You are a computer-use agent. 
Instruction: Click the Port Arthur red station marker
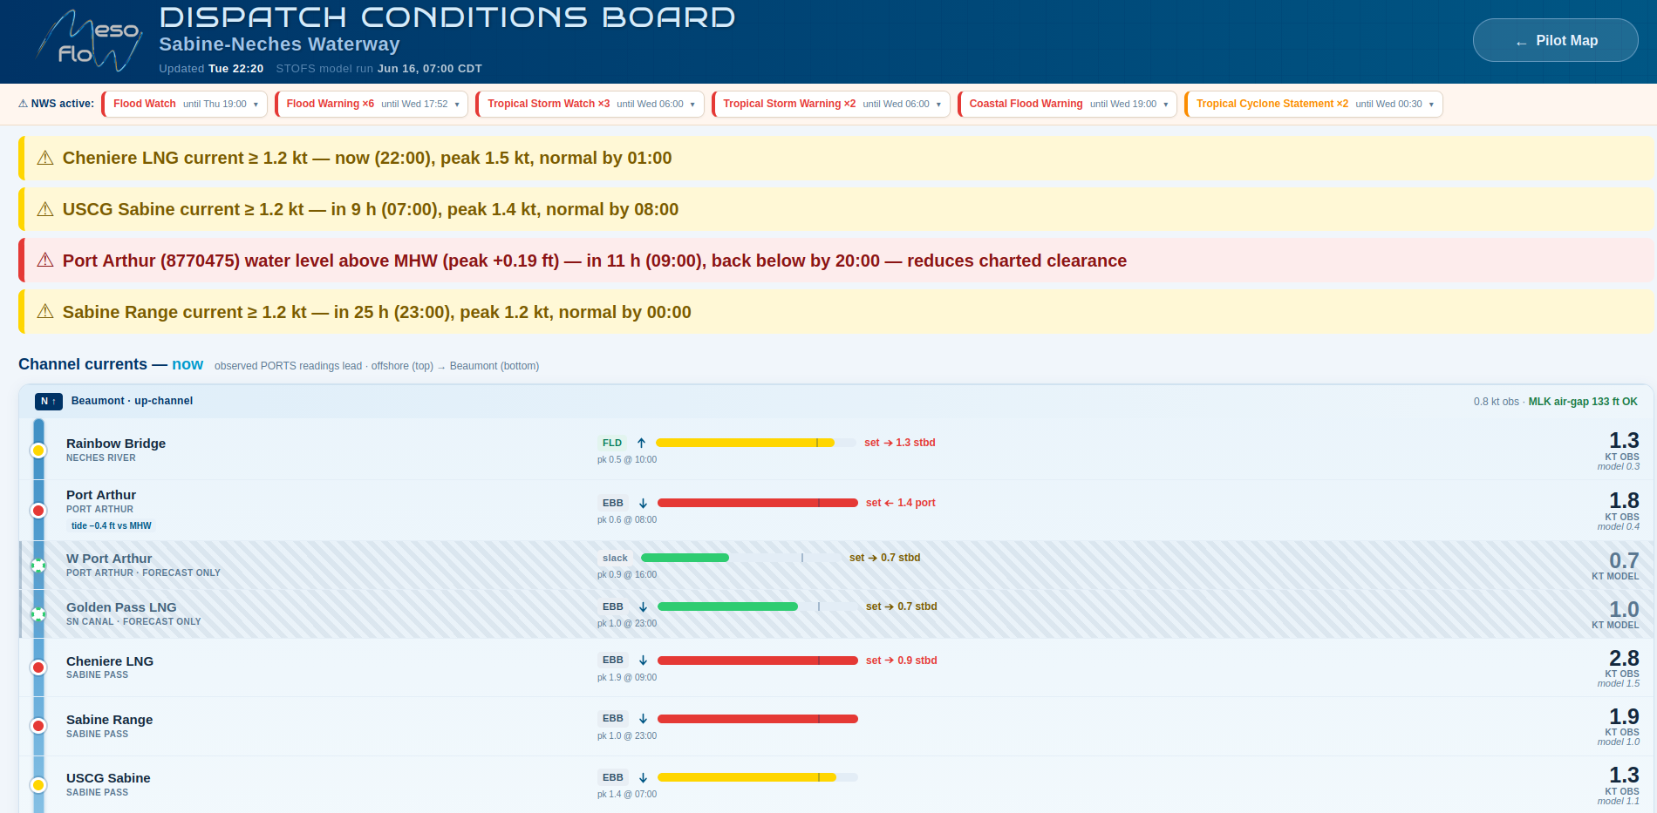pos(38,511)
